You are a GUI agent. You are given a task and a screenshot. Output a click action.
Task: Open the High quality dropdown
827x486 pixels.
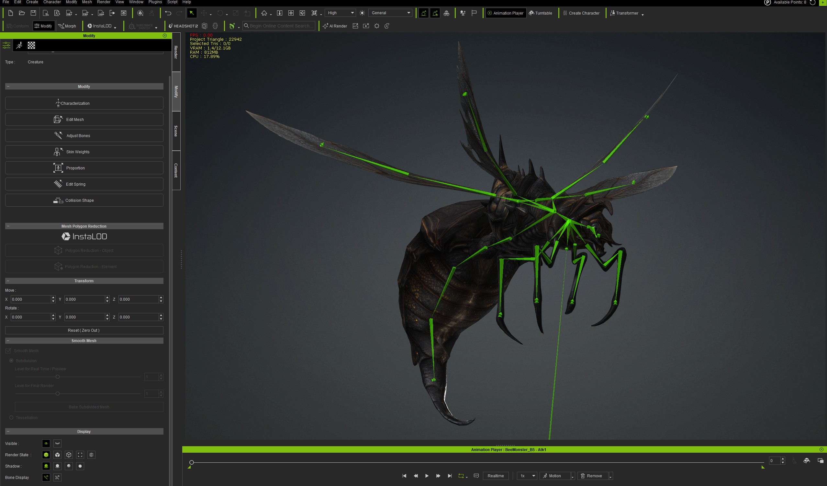point(340,13)
